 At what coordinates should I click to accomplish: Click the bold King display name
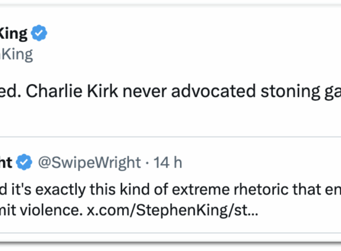click(x=13, y=34)
